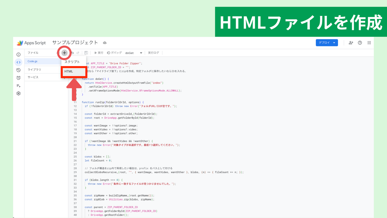This screenshot has height=218, width=387.
Task: Click the 'const zipBlob = Utilities.zip' line
Action: point(119,199)
